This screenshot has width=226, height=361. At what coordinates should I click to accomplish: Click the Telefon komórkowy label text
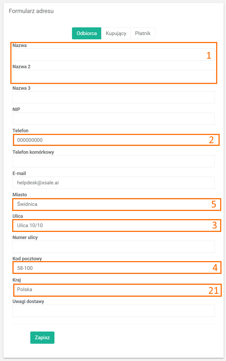coord(33,152)
